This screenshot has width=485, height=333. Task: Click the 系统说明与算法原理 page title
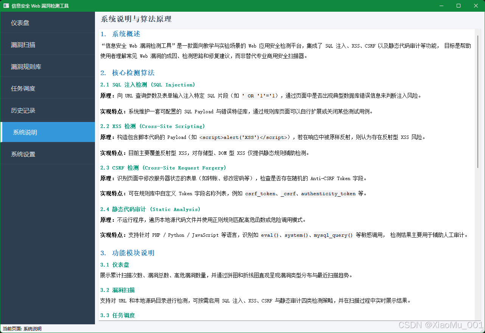click(x=136, y=19)
